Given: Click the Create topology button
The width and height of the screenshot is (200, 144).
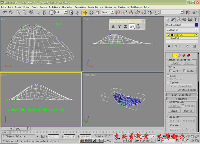Looking at the screenshot, I should coord(174,125).
